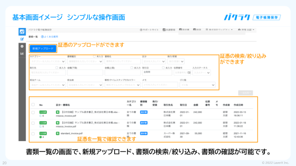
Task: Click icon inside the 伝票番号 field
Action: point(189,72)
